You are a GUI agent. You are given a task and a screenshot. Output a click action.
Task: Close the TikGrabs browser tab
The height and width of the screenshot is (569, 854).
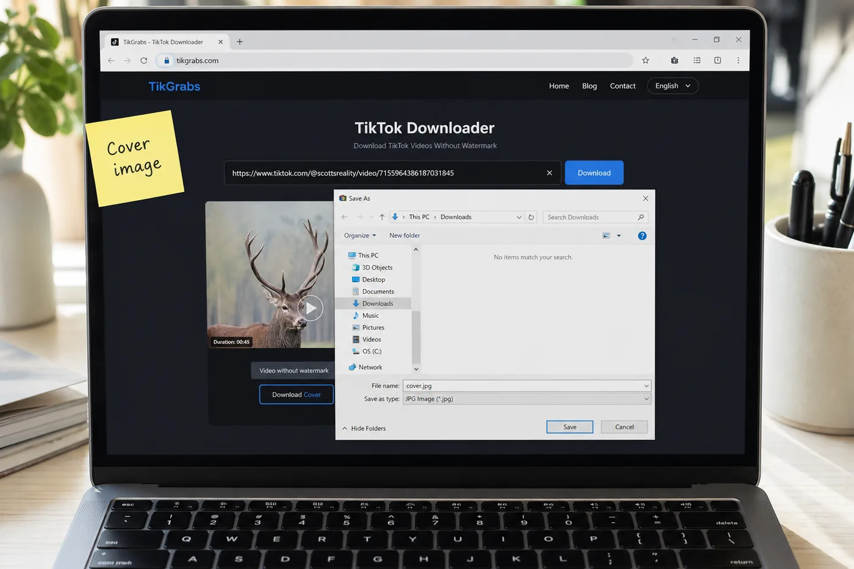click(x=220, y=42)
